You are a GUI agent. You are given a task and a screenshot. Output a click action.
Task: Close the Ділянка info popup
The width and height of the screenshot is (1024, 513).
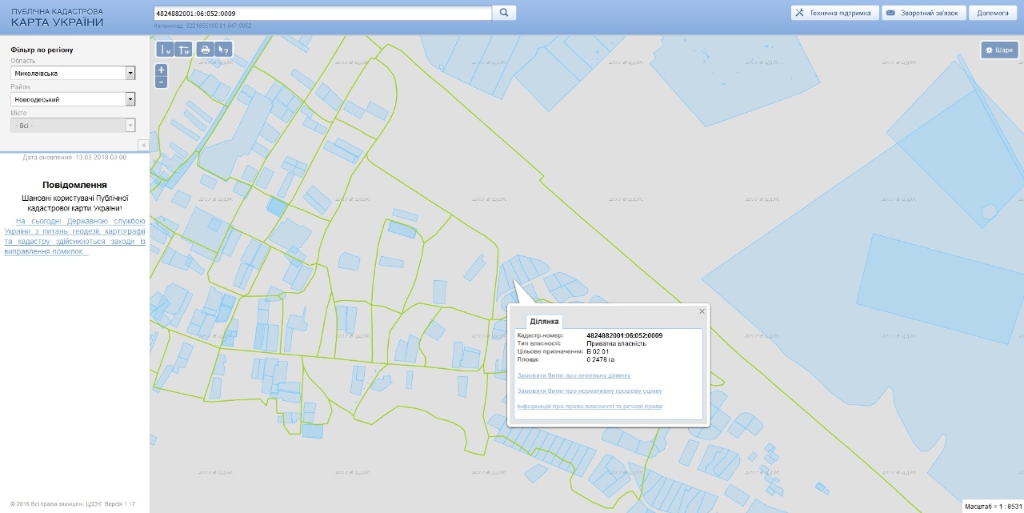pyautogui.click(x=702, y=311)
